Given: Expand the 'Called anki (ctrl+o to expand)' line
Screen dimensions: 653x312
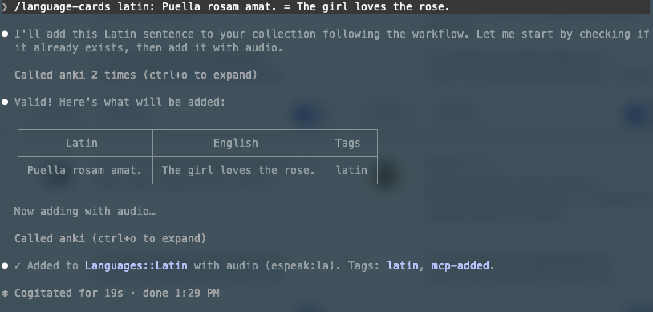Looking at the screenshot, I should (x=111, y=239).
